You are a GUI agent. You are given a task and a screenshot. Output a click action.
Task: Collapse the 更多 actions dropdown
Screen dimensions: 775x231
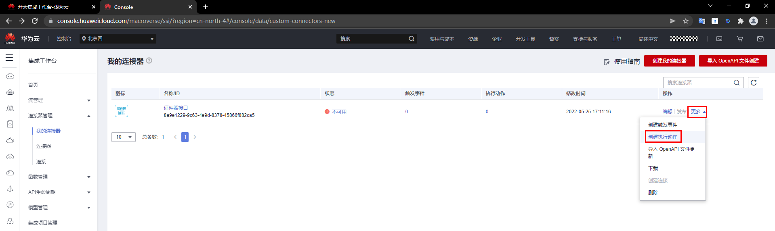pyautogui.click(x=697, y=112)
